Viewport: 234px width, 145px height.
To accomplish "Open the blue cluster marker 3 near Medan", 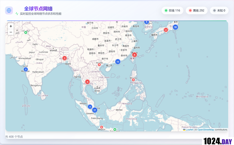I will click(90, 107).
